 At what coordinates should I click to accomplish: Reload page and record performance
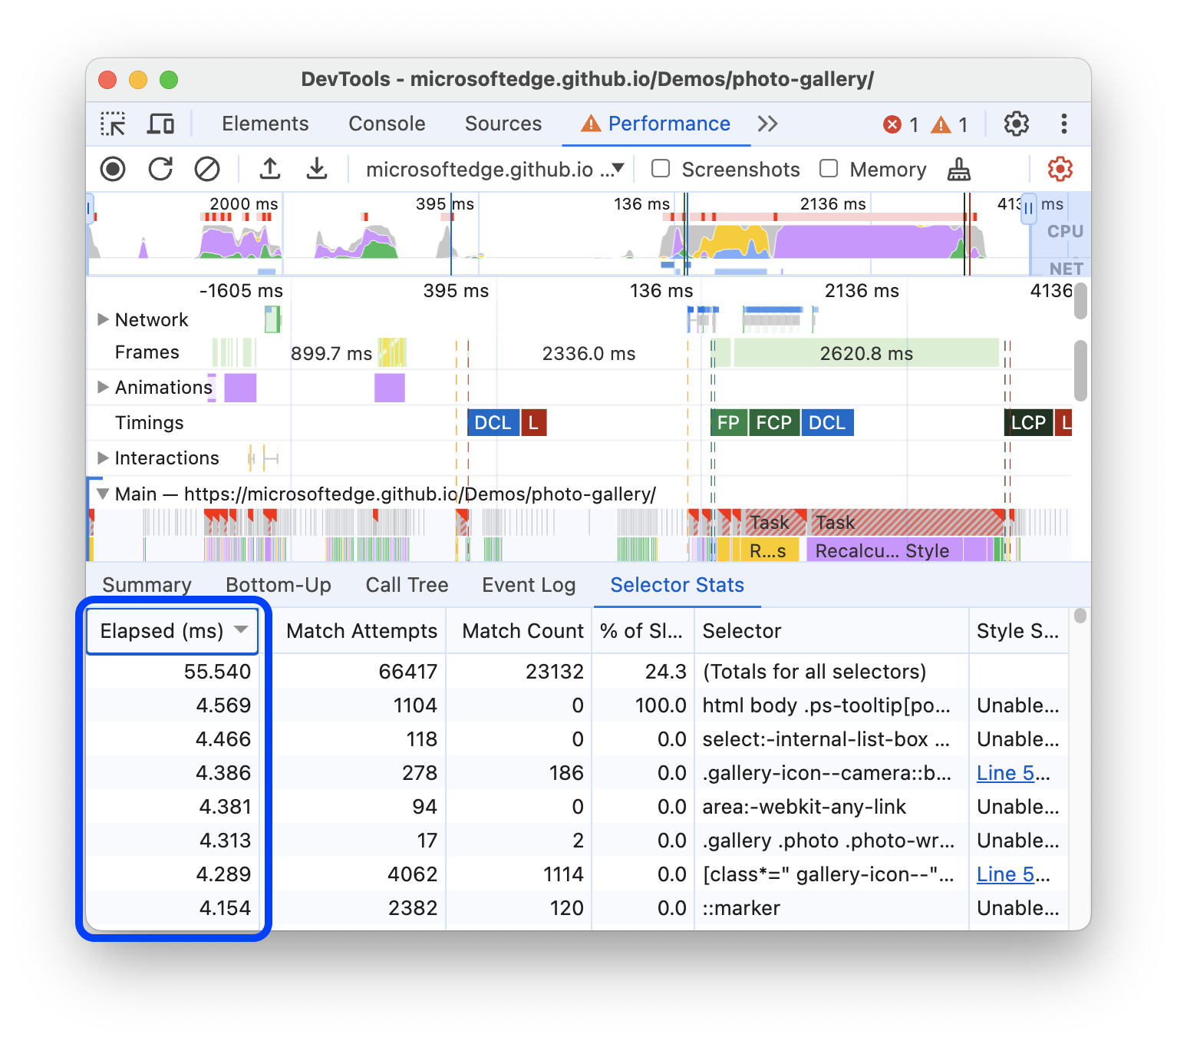[x=160, y=169]
